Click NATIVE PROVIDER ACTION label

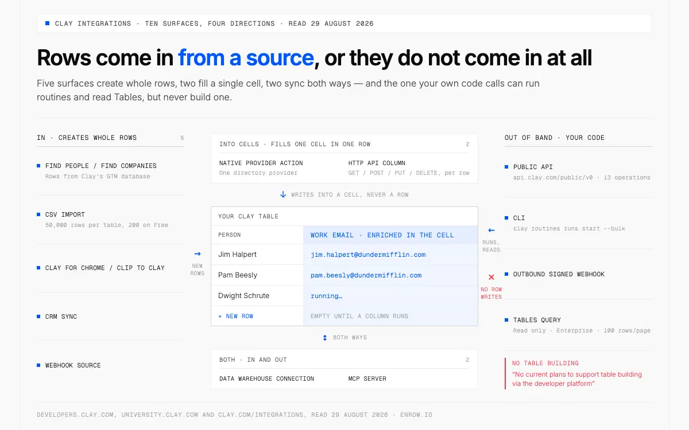point(261,163)
